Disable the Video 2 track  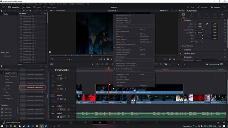tap(65, 89)
